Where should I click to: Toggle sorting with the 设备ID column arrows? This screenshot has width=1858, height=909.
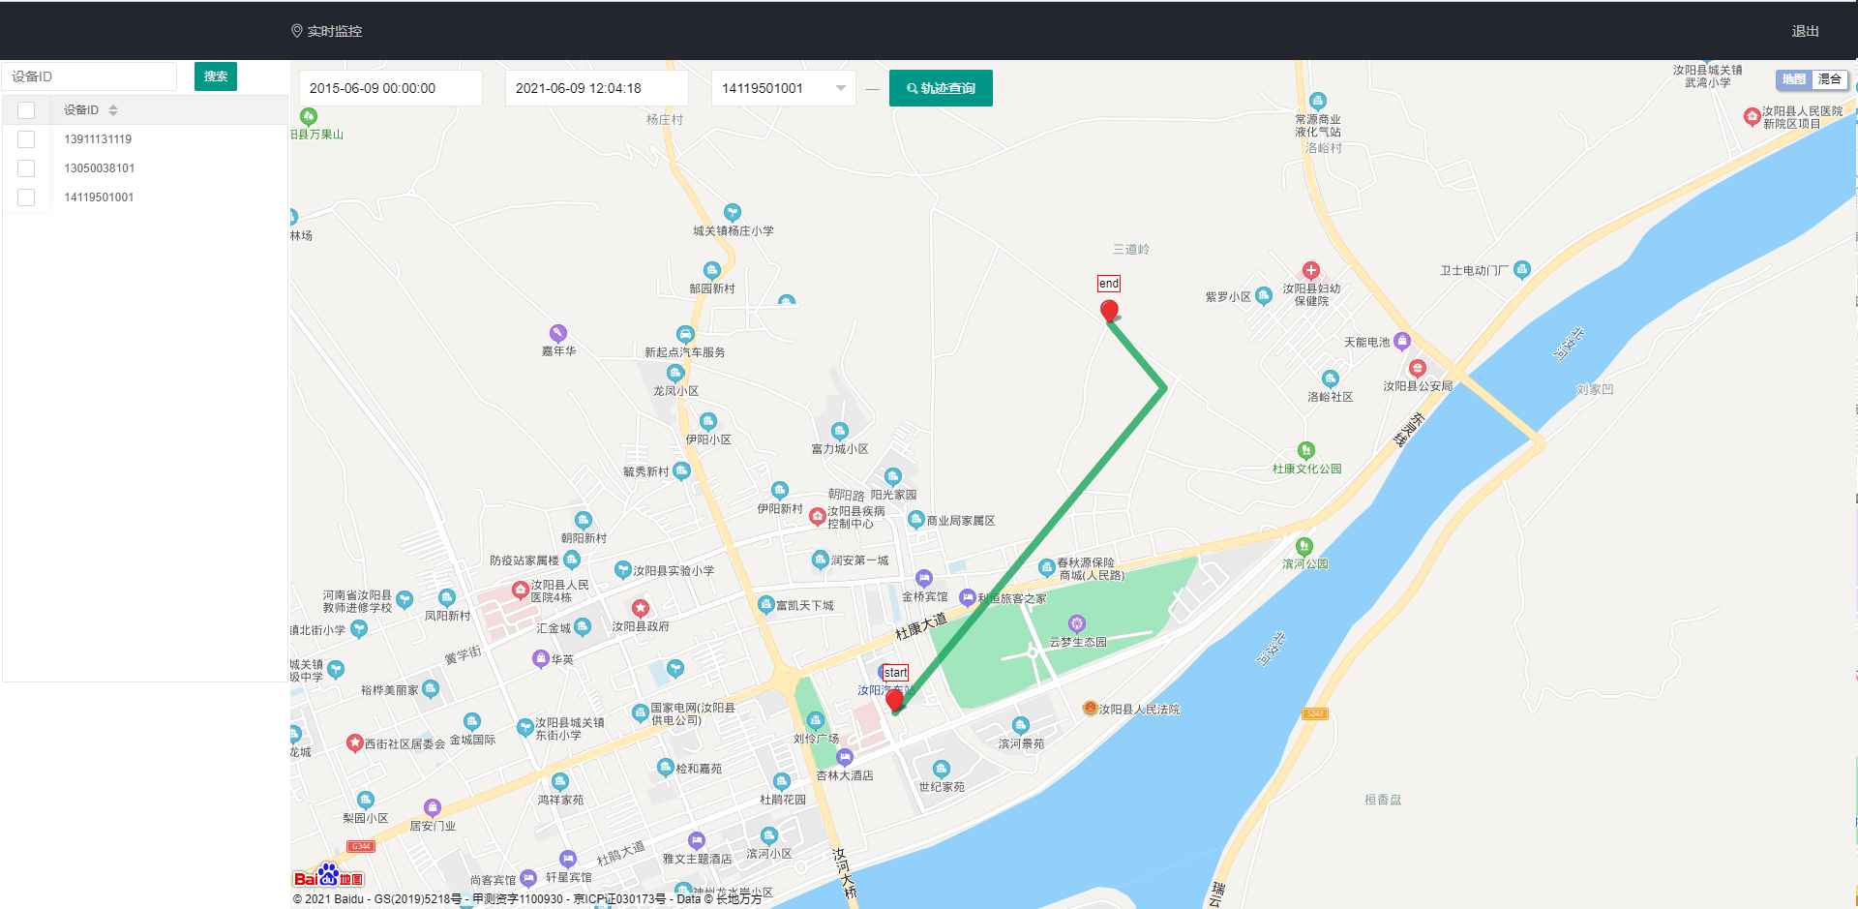coord(113,109)
